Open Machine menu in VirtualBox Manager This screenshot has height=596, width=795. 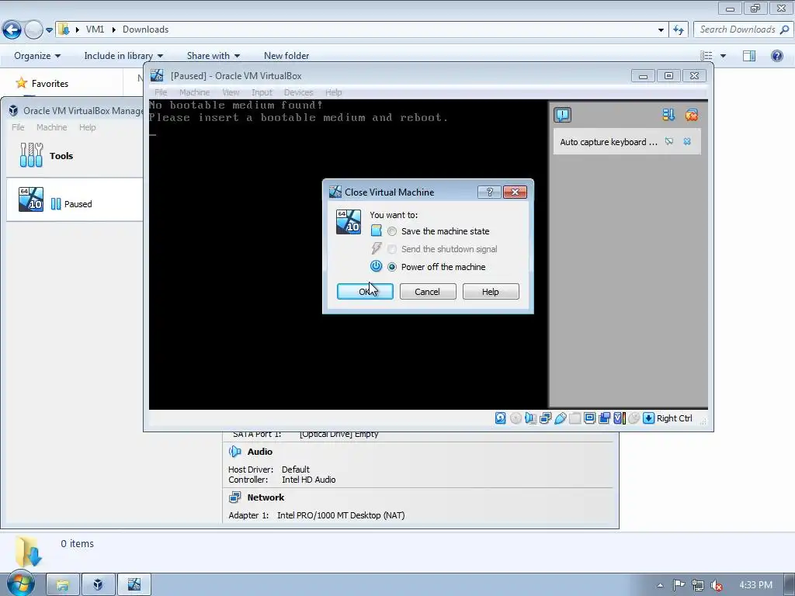(52, 127)
